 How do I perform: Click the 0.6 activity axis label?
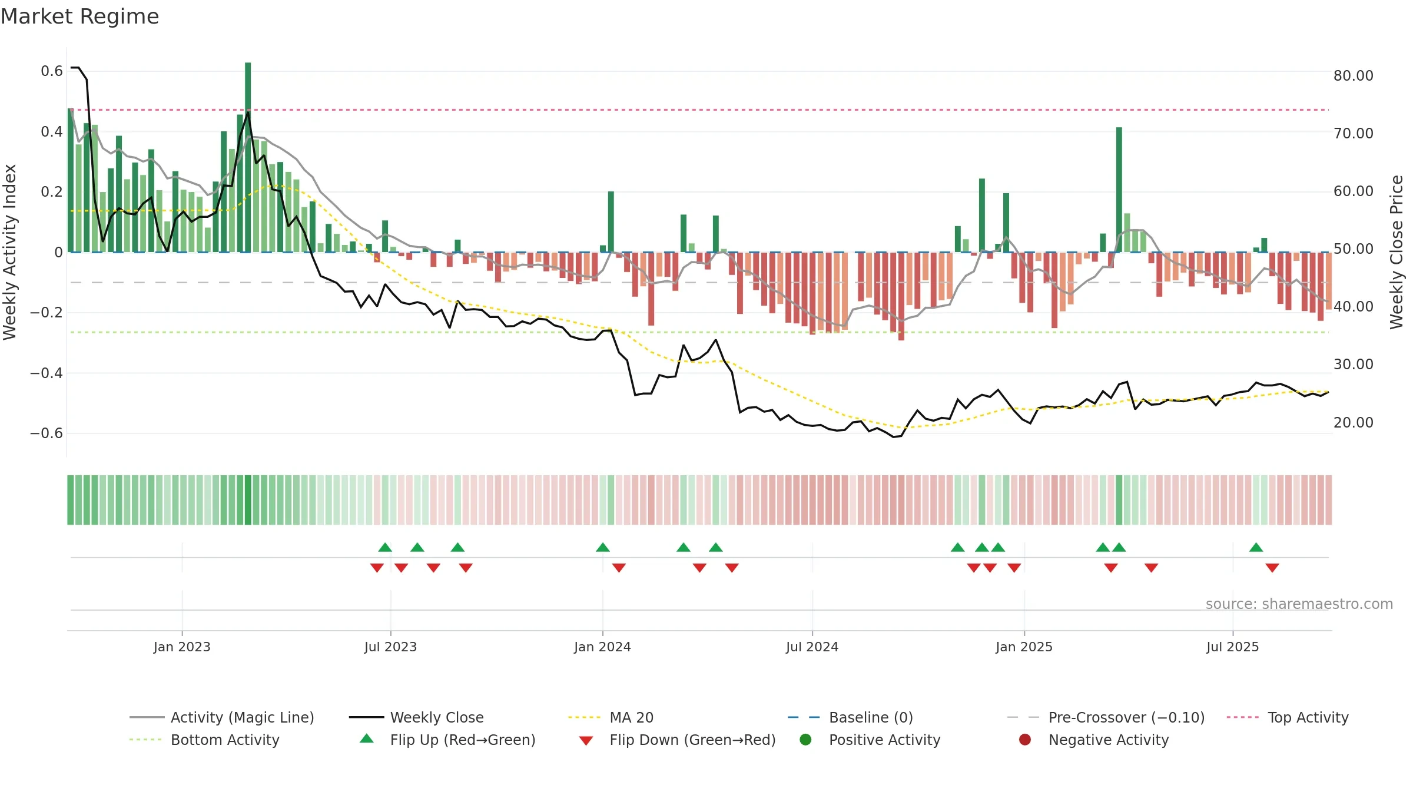52,71
